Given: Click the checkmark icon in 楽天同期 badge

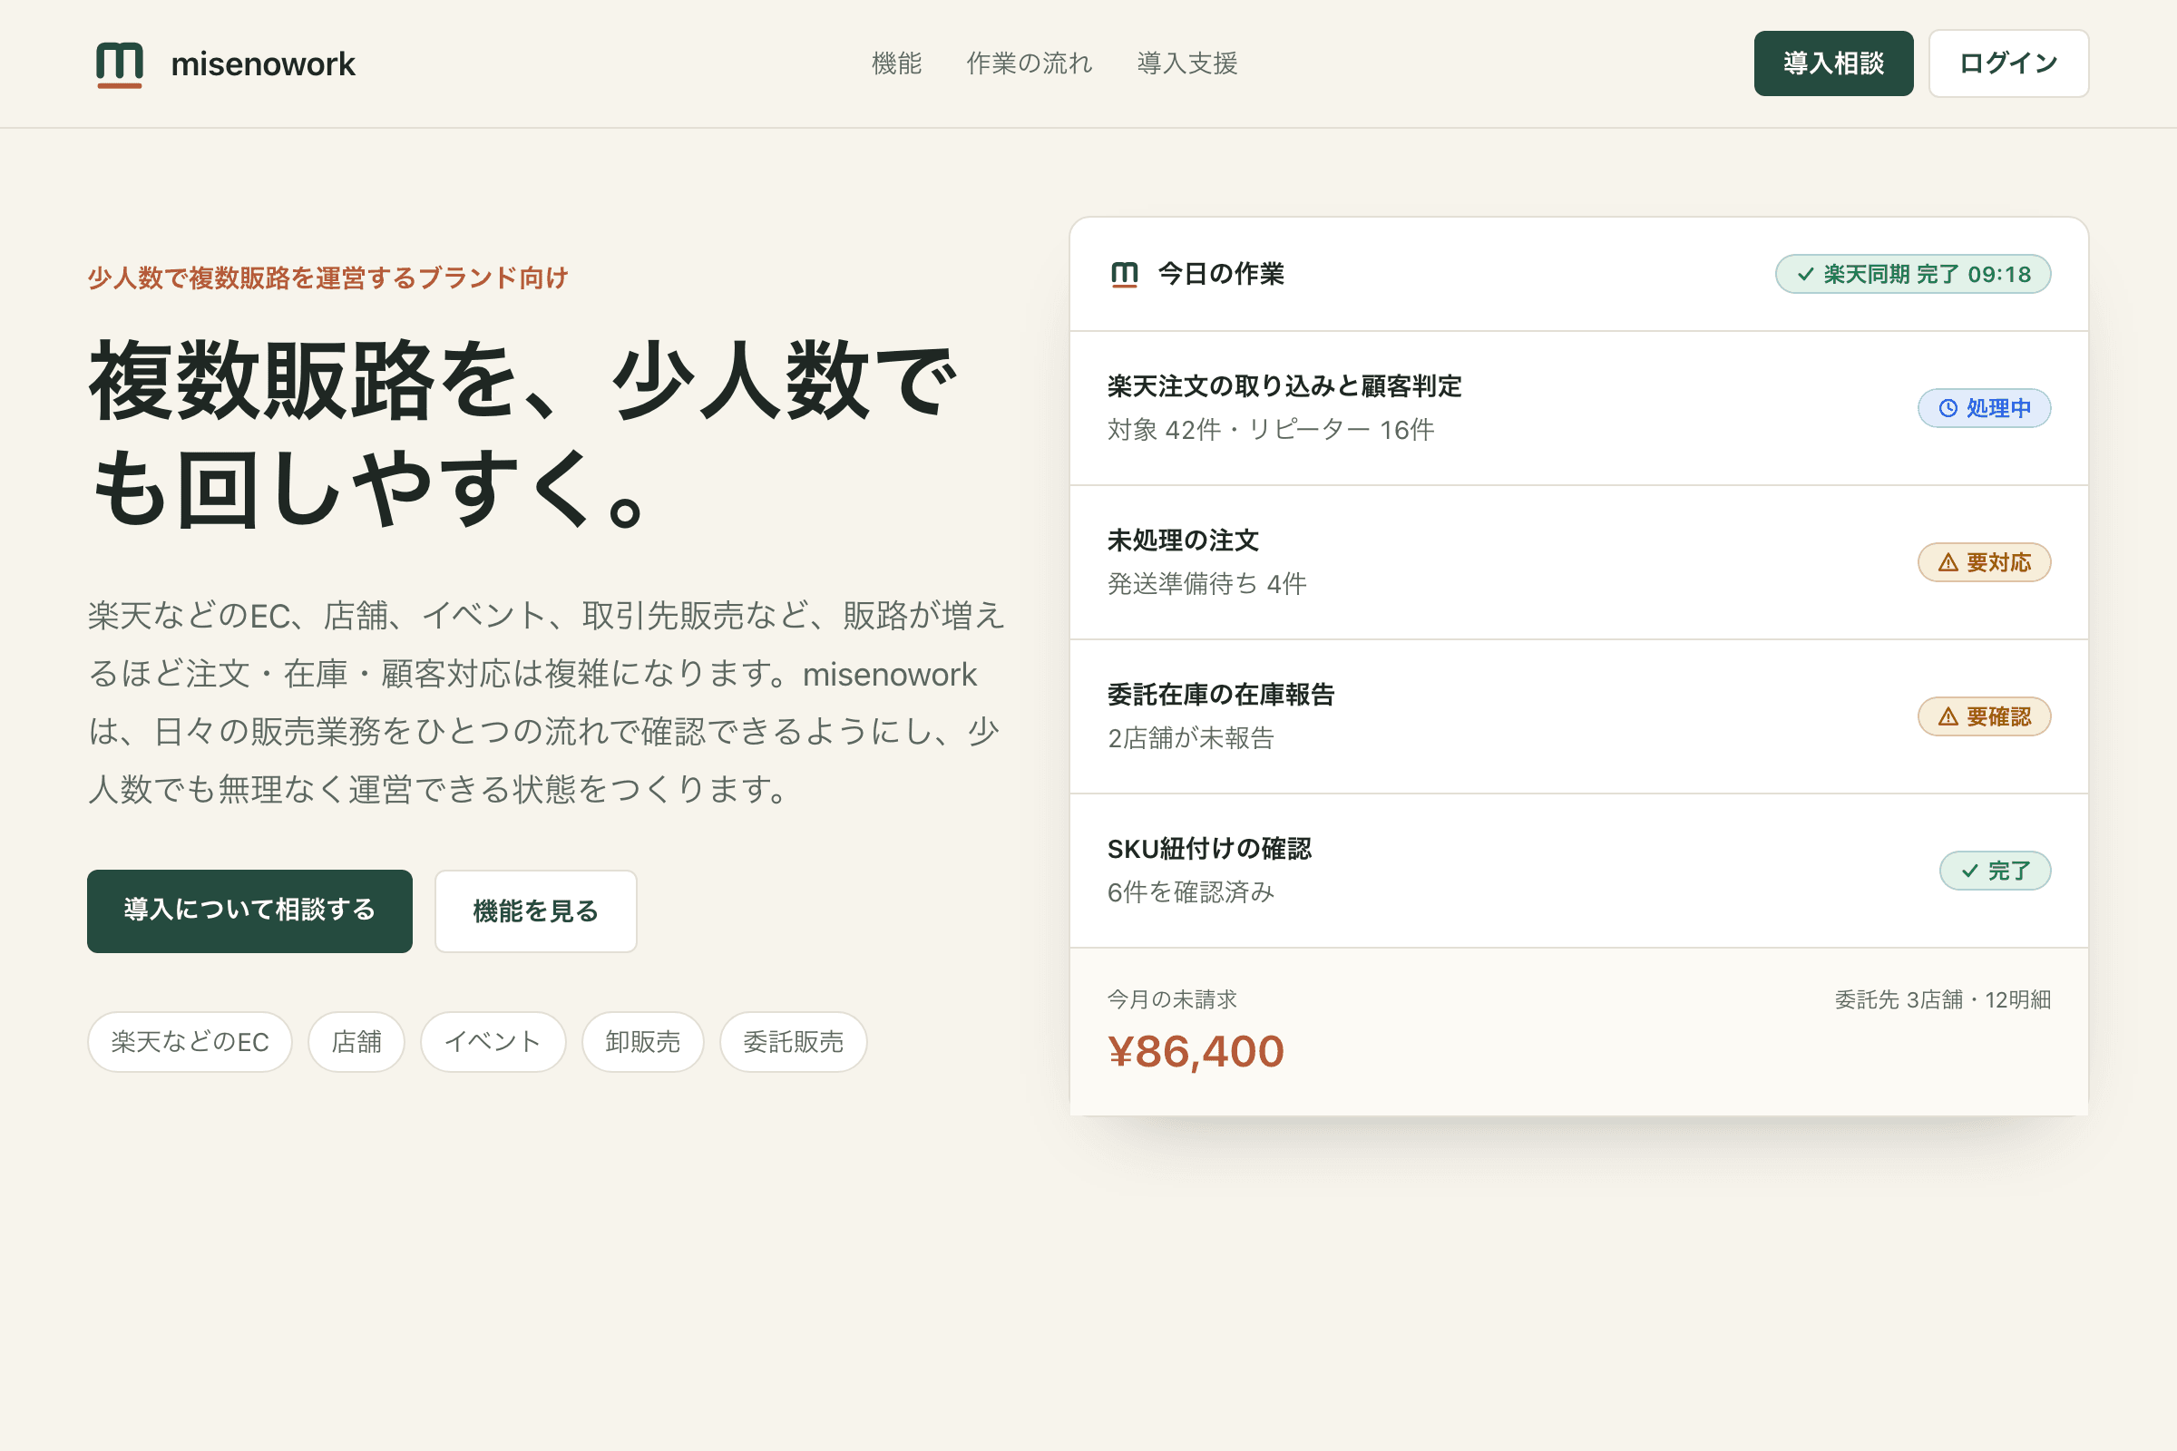Looking at the screenshot, I should [1805, 274].
